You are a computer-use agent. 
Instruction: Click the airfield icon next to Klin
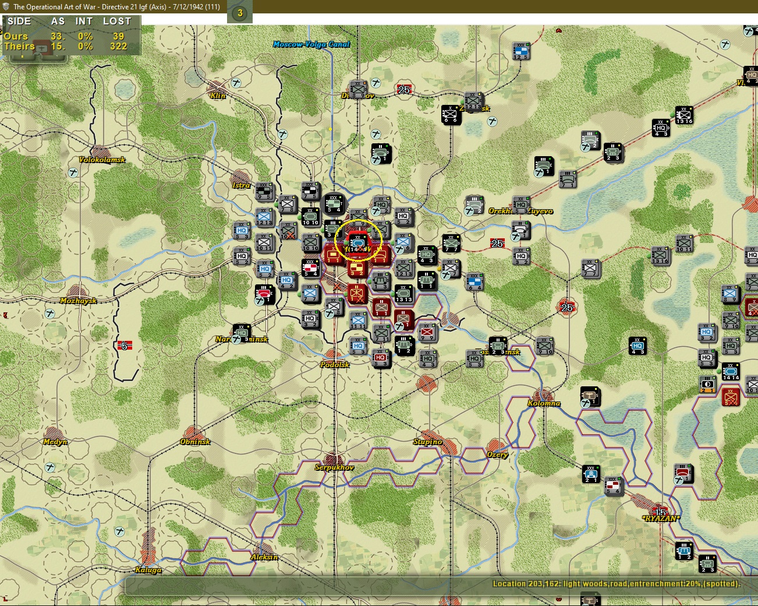click(236, 83)
